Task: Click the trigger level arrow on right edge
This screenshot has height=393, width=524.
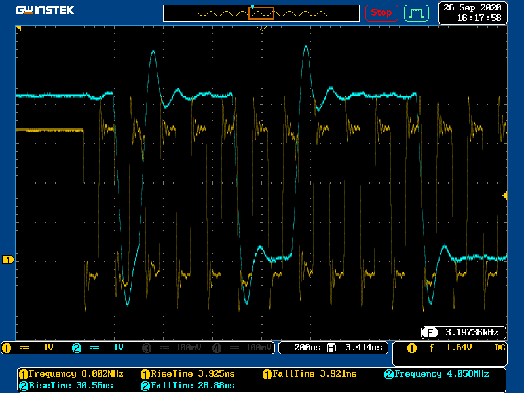Action: (x=504, y=196)
